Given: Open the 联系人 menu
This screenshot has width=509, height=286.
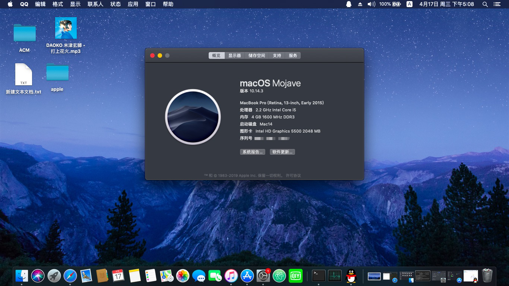Looking at the screenshot, I should coord(95,4).
